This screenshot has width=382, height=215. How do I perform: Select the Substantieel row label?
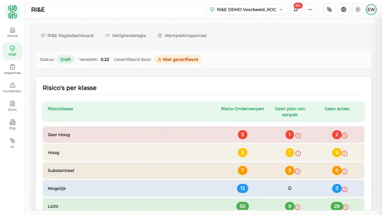coord(61,170)
